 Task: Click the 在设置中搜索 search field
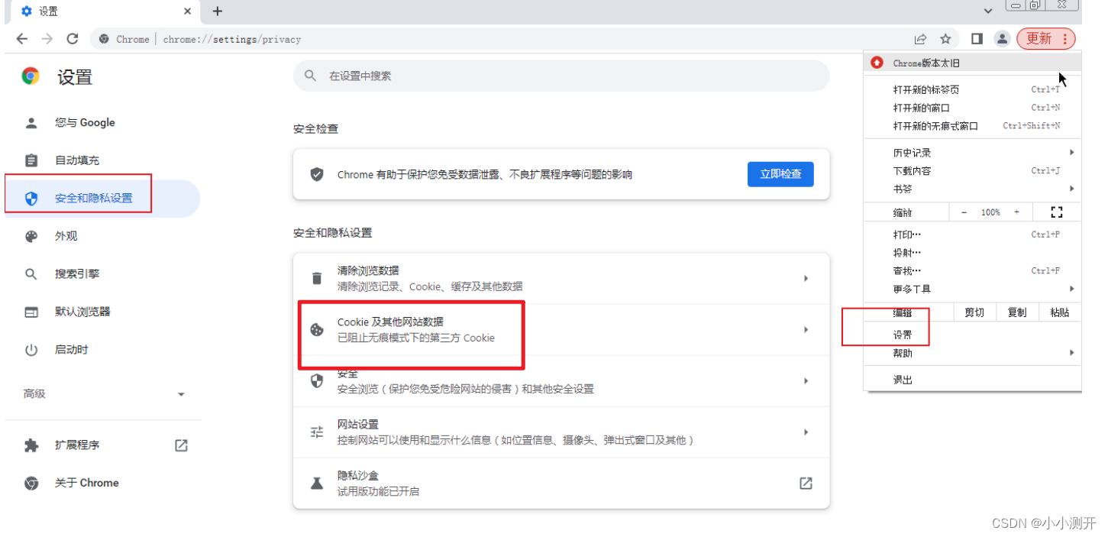[x=561, y=76]
